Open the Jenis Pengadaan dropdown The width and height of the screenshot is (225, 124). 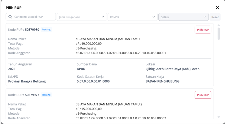(82, 17)
